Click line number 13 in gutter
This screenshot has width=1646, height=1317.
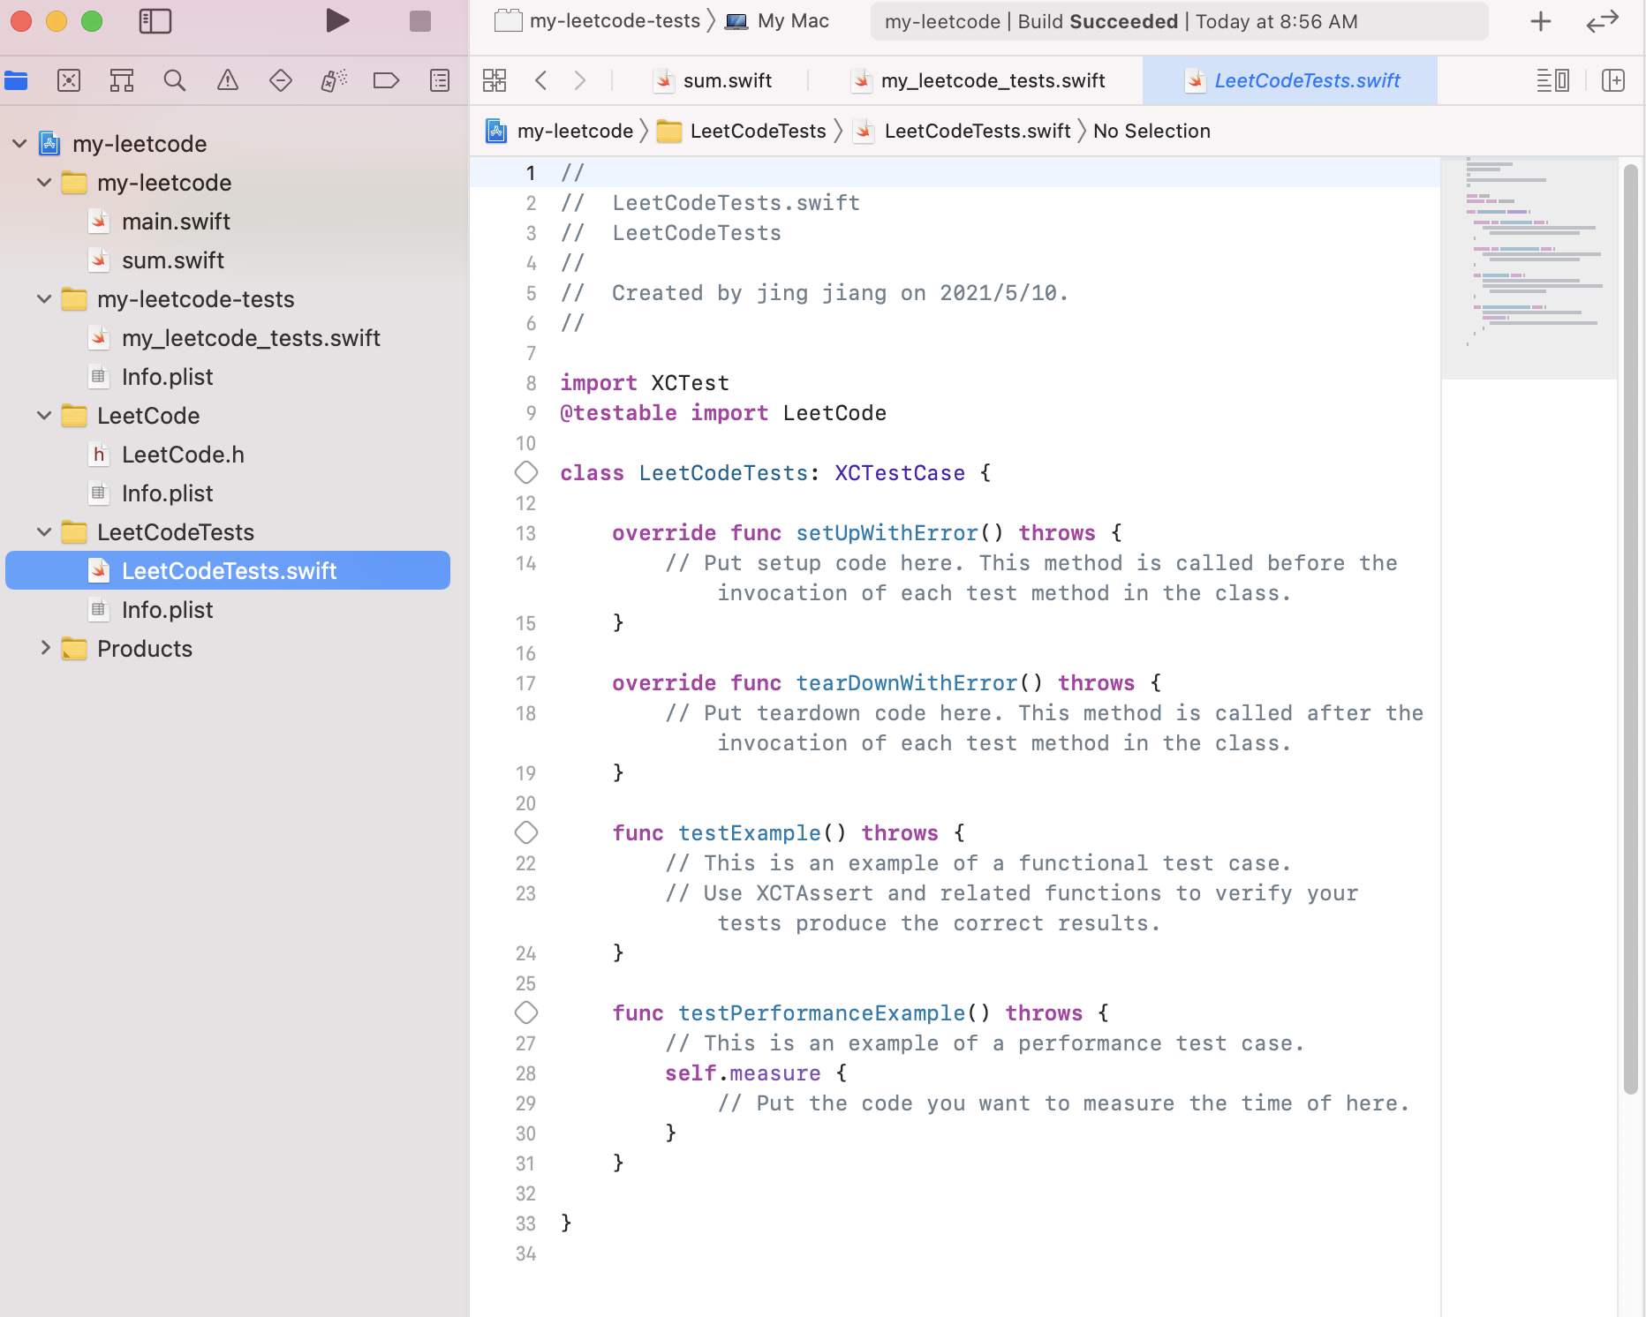tap(525, 533)
